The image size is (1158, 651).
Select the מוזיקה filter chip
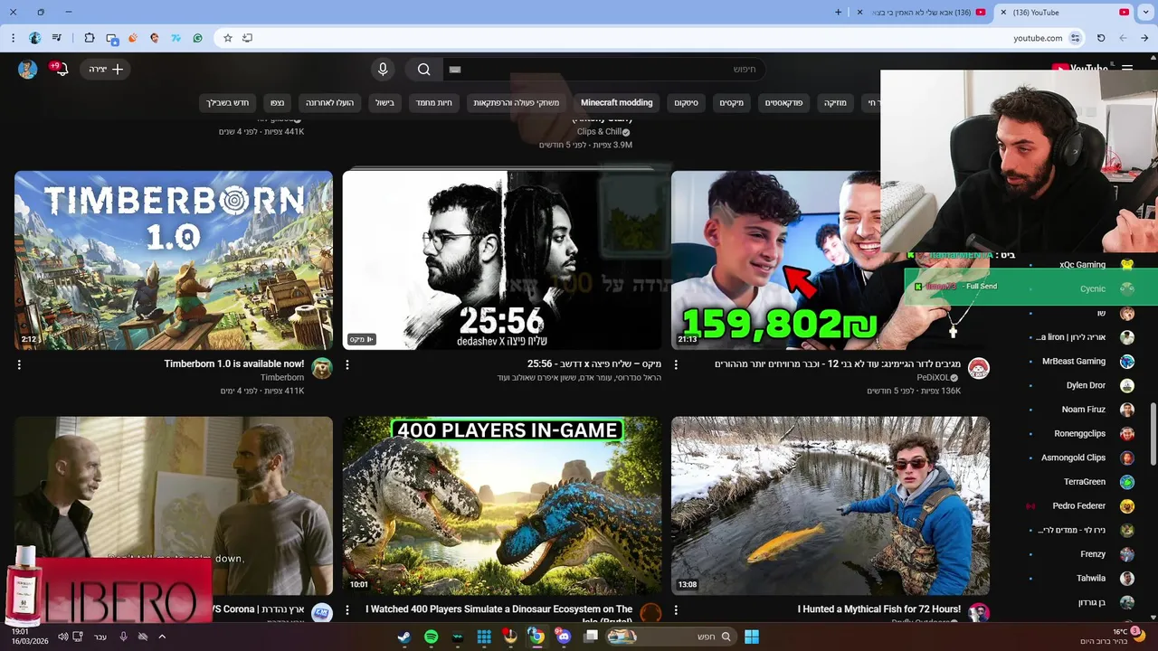click(x=835, y=103)
